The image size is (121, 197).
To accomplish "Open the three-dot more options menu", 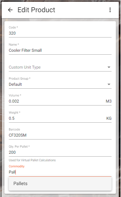I will 110,10.
